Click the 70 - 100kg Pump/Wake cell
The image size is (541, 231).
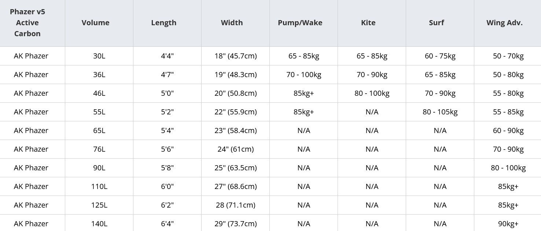(303, 75)
